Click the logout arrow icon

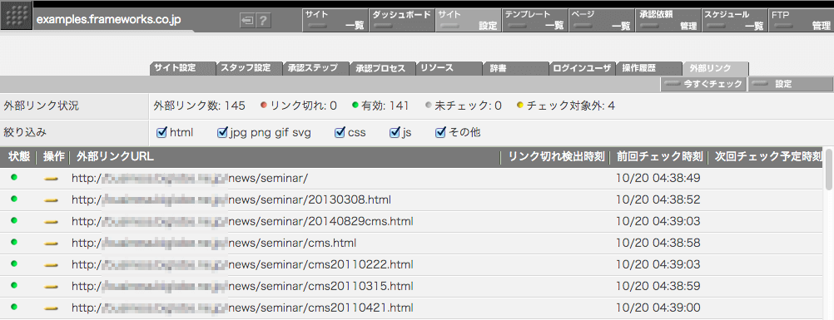tap(247, 21)
